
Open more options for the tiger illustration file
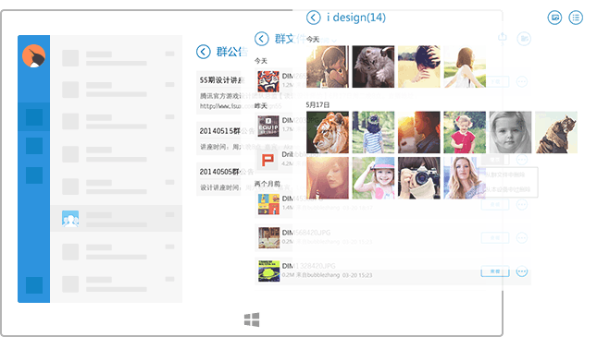(522, 81)
